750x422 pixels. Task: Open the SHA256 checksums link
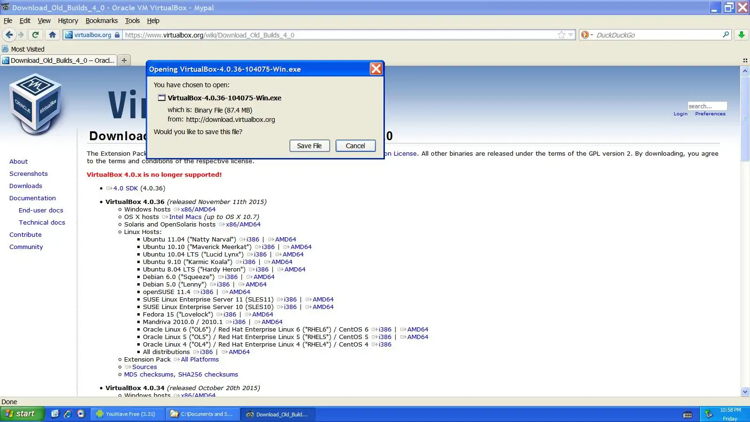(208, 375)
